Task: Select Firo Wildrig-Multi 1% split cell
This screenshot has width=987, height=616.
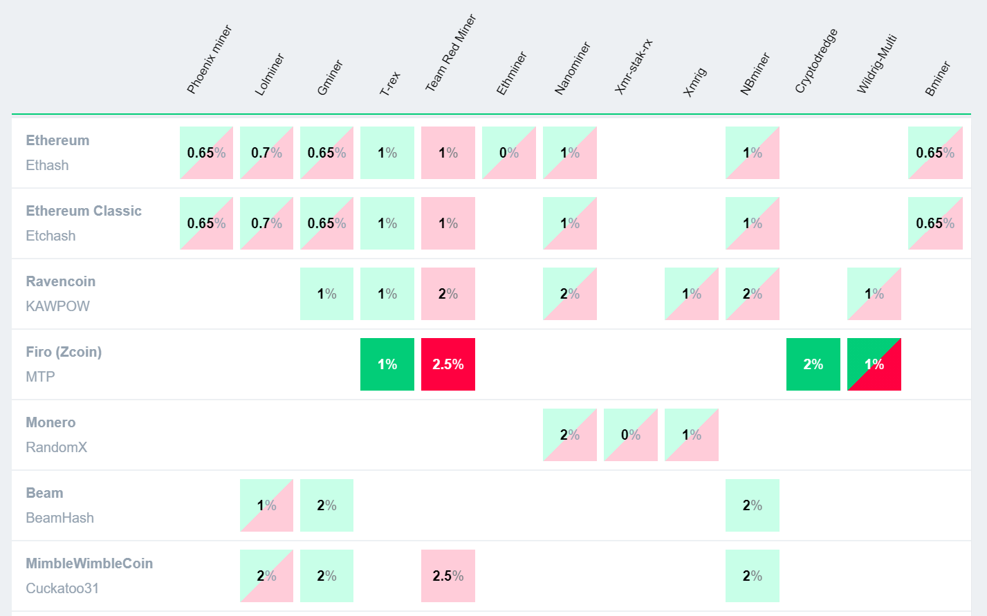Action: tap(874, 364)
